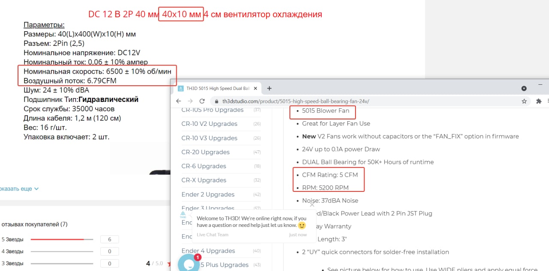Click the count box '0' for 4 Звезды
Screen dimensions: 549x271
[x=110, y=251]
